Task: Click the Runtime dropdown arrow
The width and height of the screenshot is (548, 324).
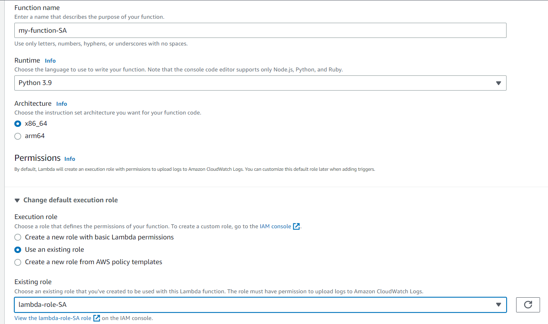Action: [498, 83]
